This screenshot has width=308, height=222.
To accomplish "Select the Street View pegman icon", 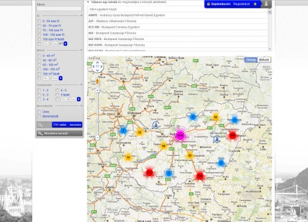I will (97, 81).
